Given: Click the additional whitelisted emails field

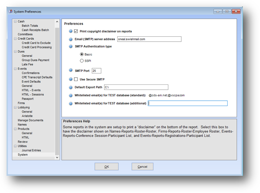Looking at the screenshot, I should (188, 103).
